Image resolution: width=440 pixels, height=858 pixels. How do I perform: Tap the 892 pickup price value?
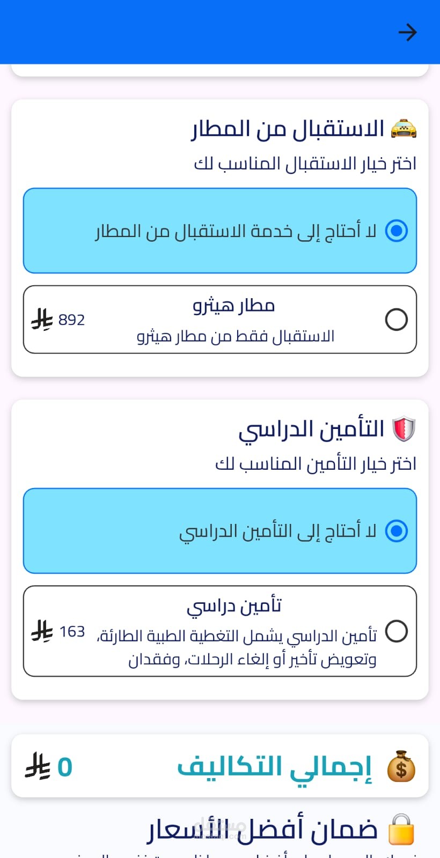point(71,320)
